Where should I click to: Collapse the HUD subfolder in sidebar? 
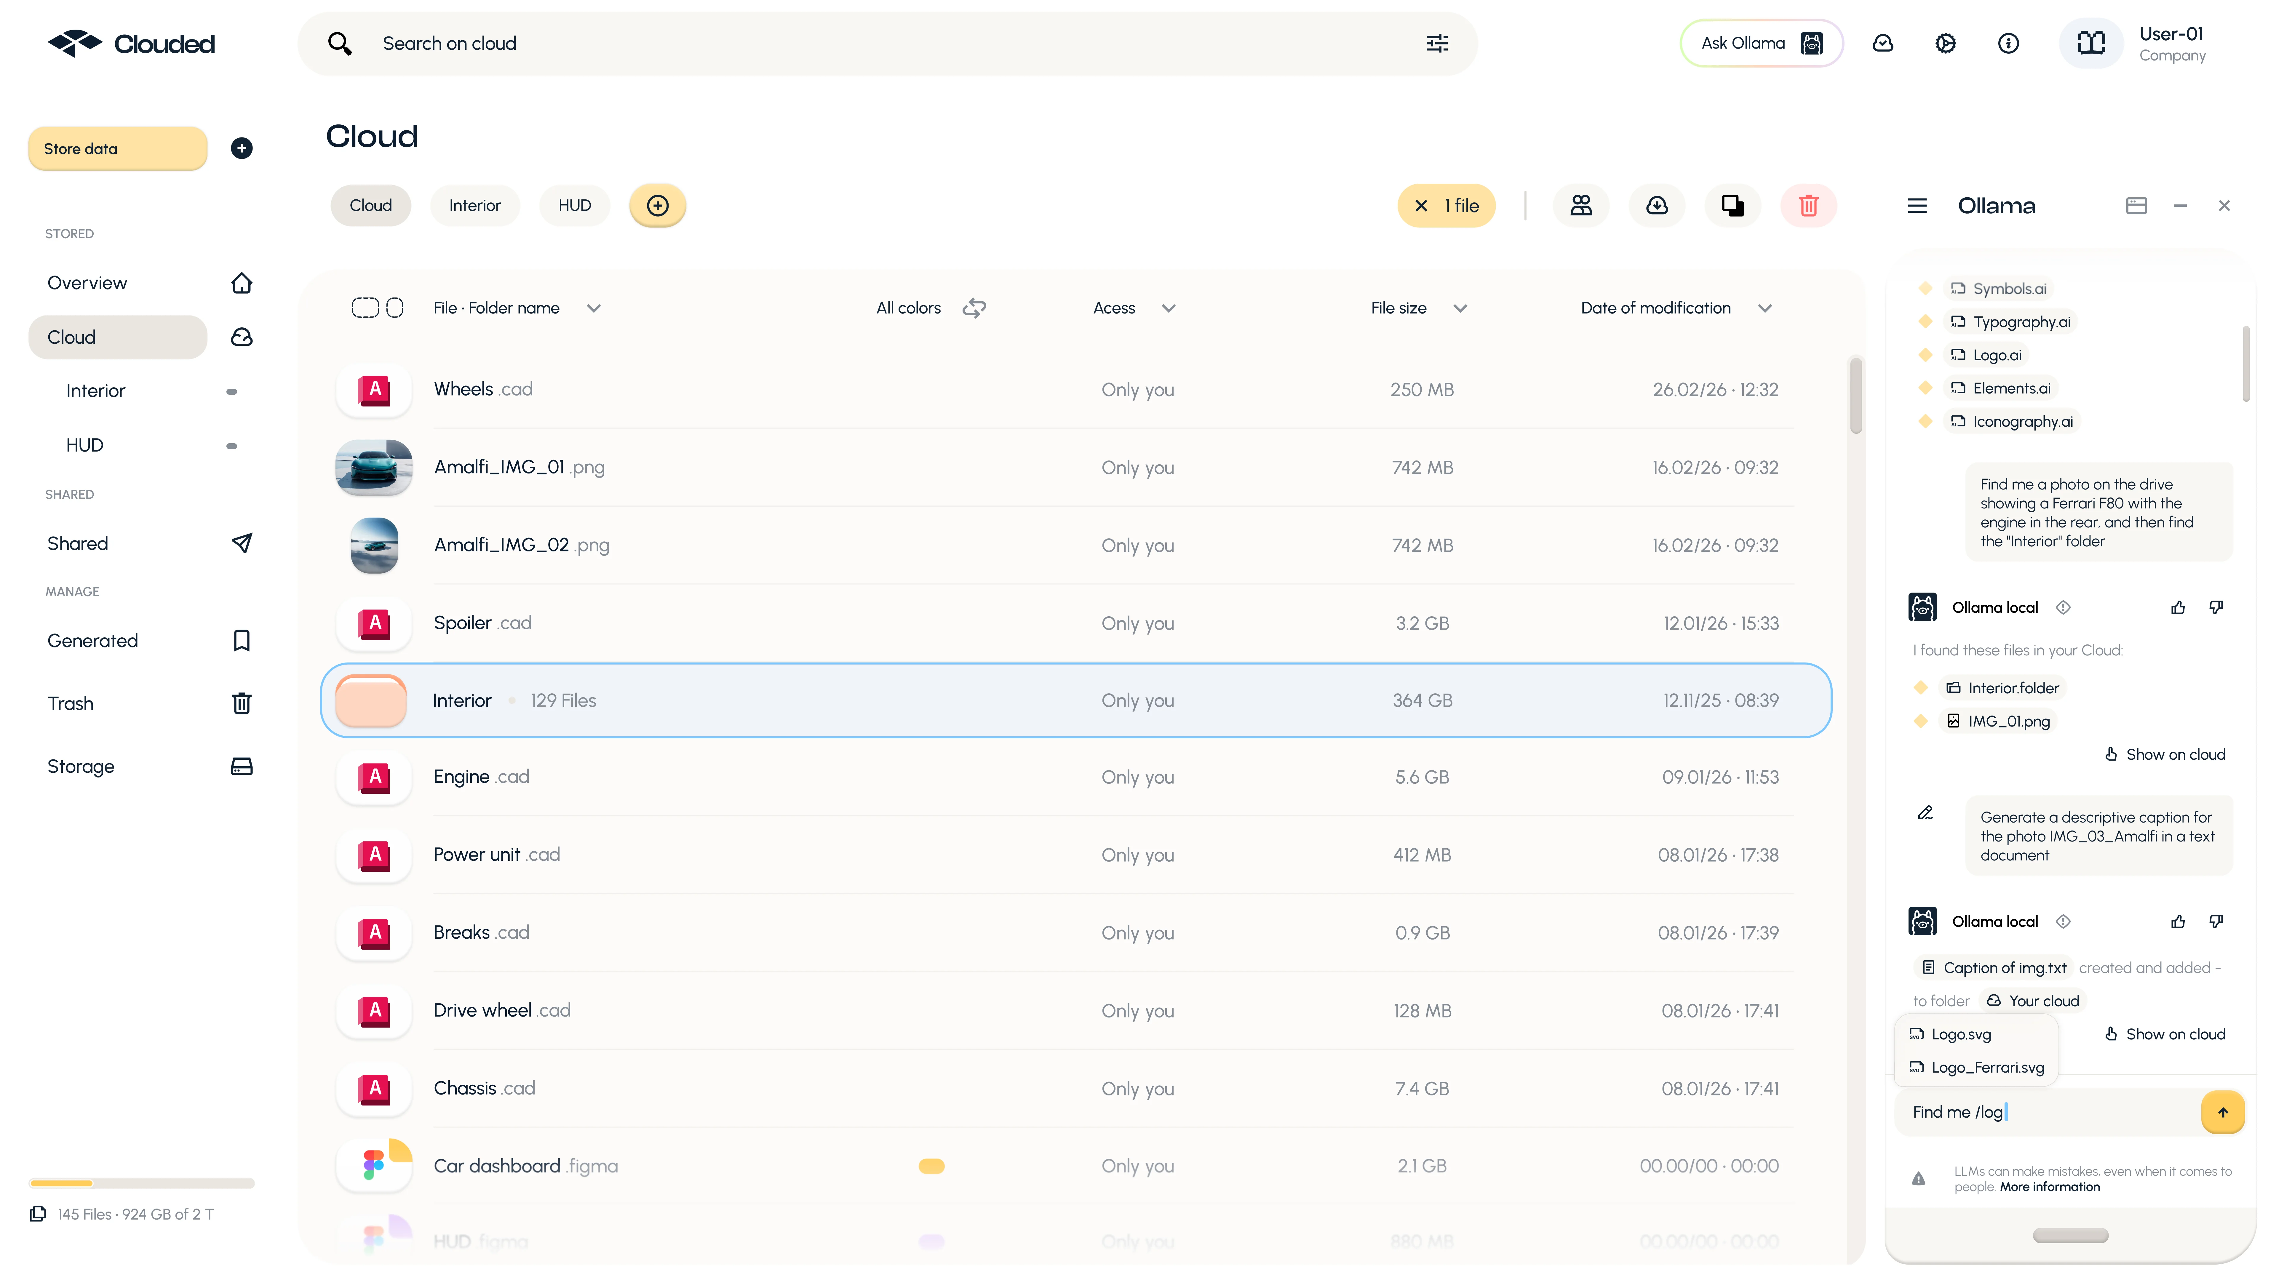[x=231, y=446]
